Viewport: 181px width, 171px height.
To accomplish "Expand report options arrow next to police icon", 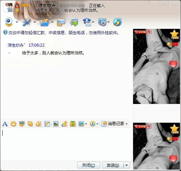I will click(93, 22).
